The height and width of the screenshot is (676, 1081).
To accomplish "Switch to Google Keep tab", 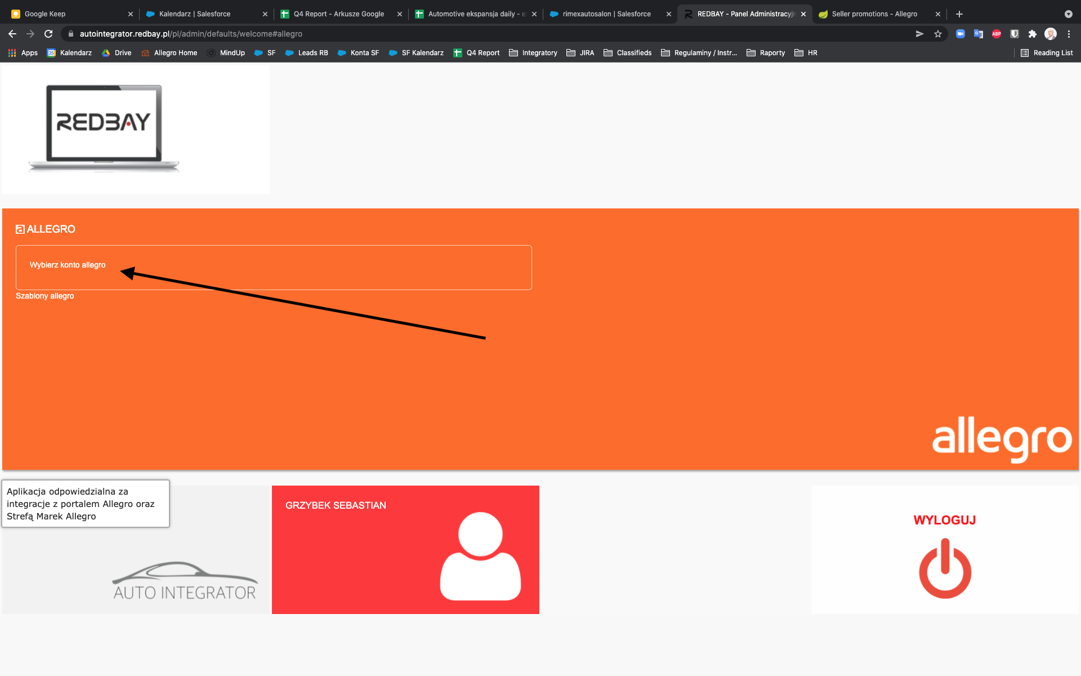I will (45, 14).
